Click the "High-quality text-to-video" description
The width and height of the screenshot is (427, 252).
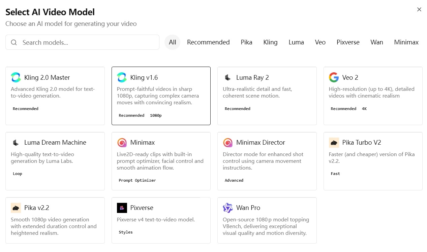point(42,158)
